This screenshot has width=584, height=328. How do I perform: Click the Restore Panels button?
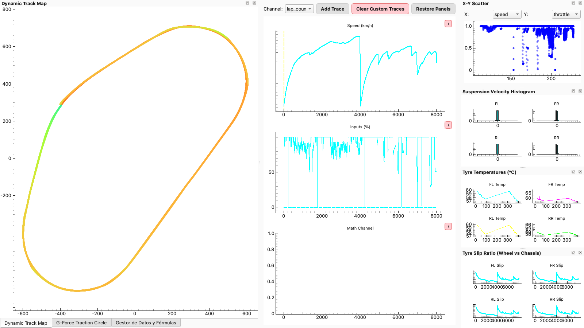(433, 9)
